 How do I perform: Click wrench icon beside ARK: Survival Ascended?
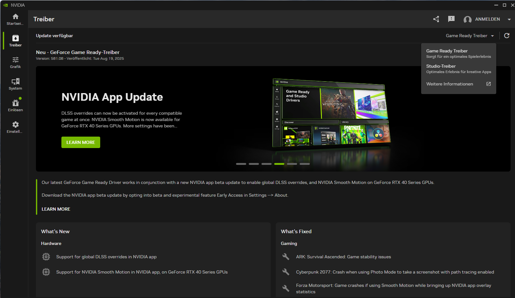pos(286,257)
